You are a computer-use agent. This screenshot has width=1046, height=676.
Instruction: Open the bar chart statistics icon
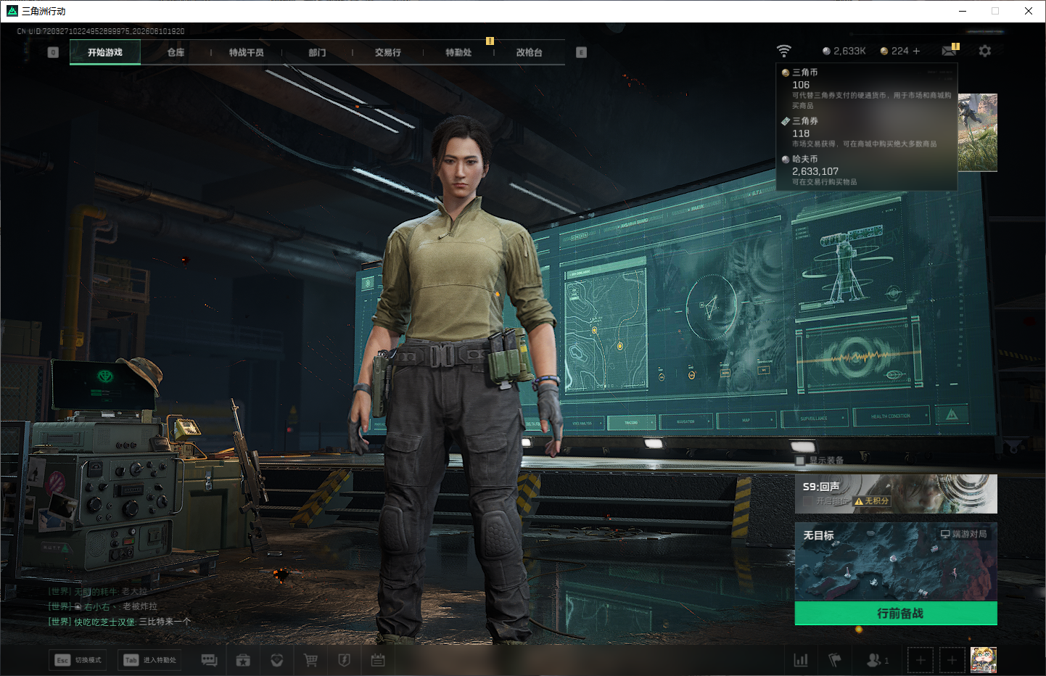[x=801, y=660]
